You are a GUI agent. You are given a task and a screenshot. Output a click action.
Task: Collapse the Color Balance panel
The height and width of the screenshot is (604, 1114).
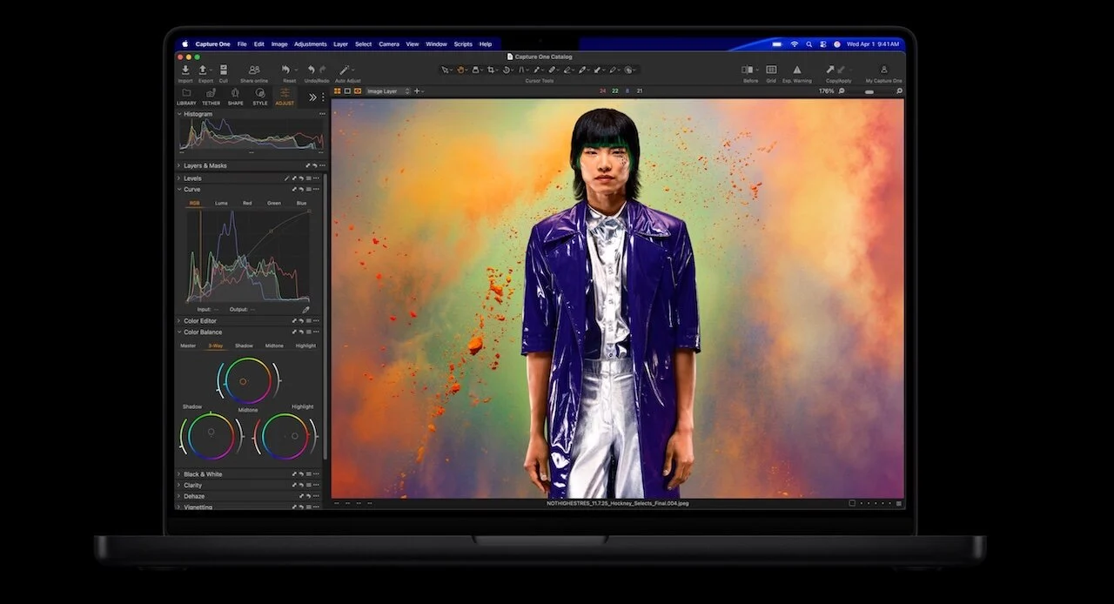[x=179, y=332]
